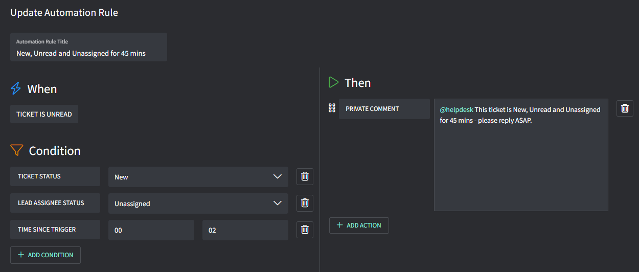Click the Add Action button

point(359,225)
